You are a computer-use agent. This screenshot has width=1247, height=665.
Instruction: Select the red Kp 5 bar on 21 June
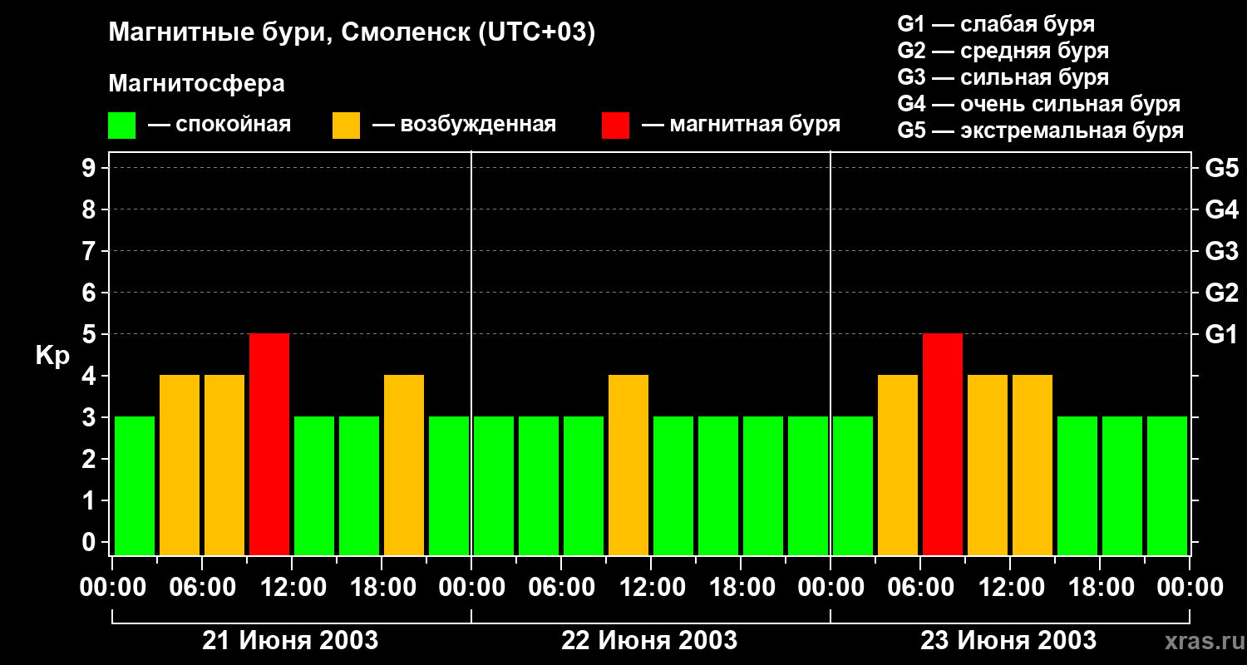coord(269,444)
